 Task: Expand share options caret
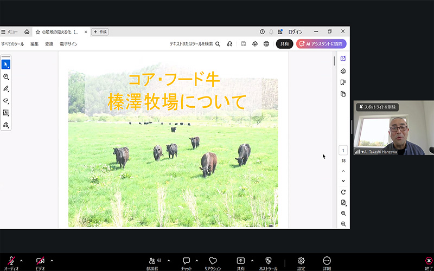pos(252,261)
